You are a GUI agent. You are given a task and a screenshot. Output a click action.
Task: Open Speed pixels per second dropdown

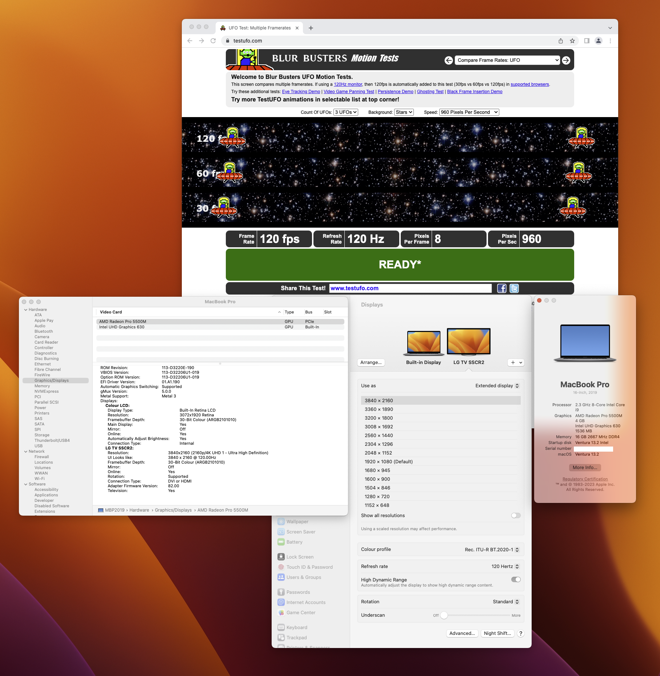pyautogui.click(x=469, y=112)
